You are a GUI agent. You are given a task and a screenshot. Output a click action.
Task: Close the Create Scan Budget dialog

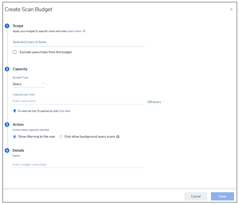pyautogui.click(x=231, y=10)
